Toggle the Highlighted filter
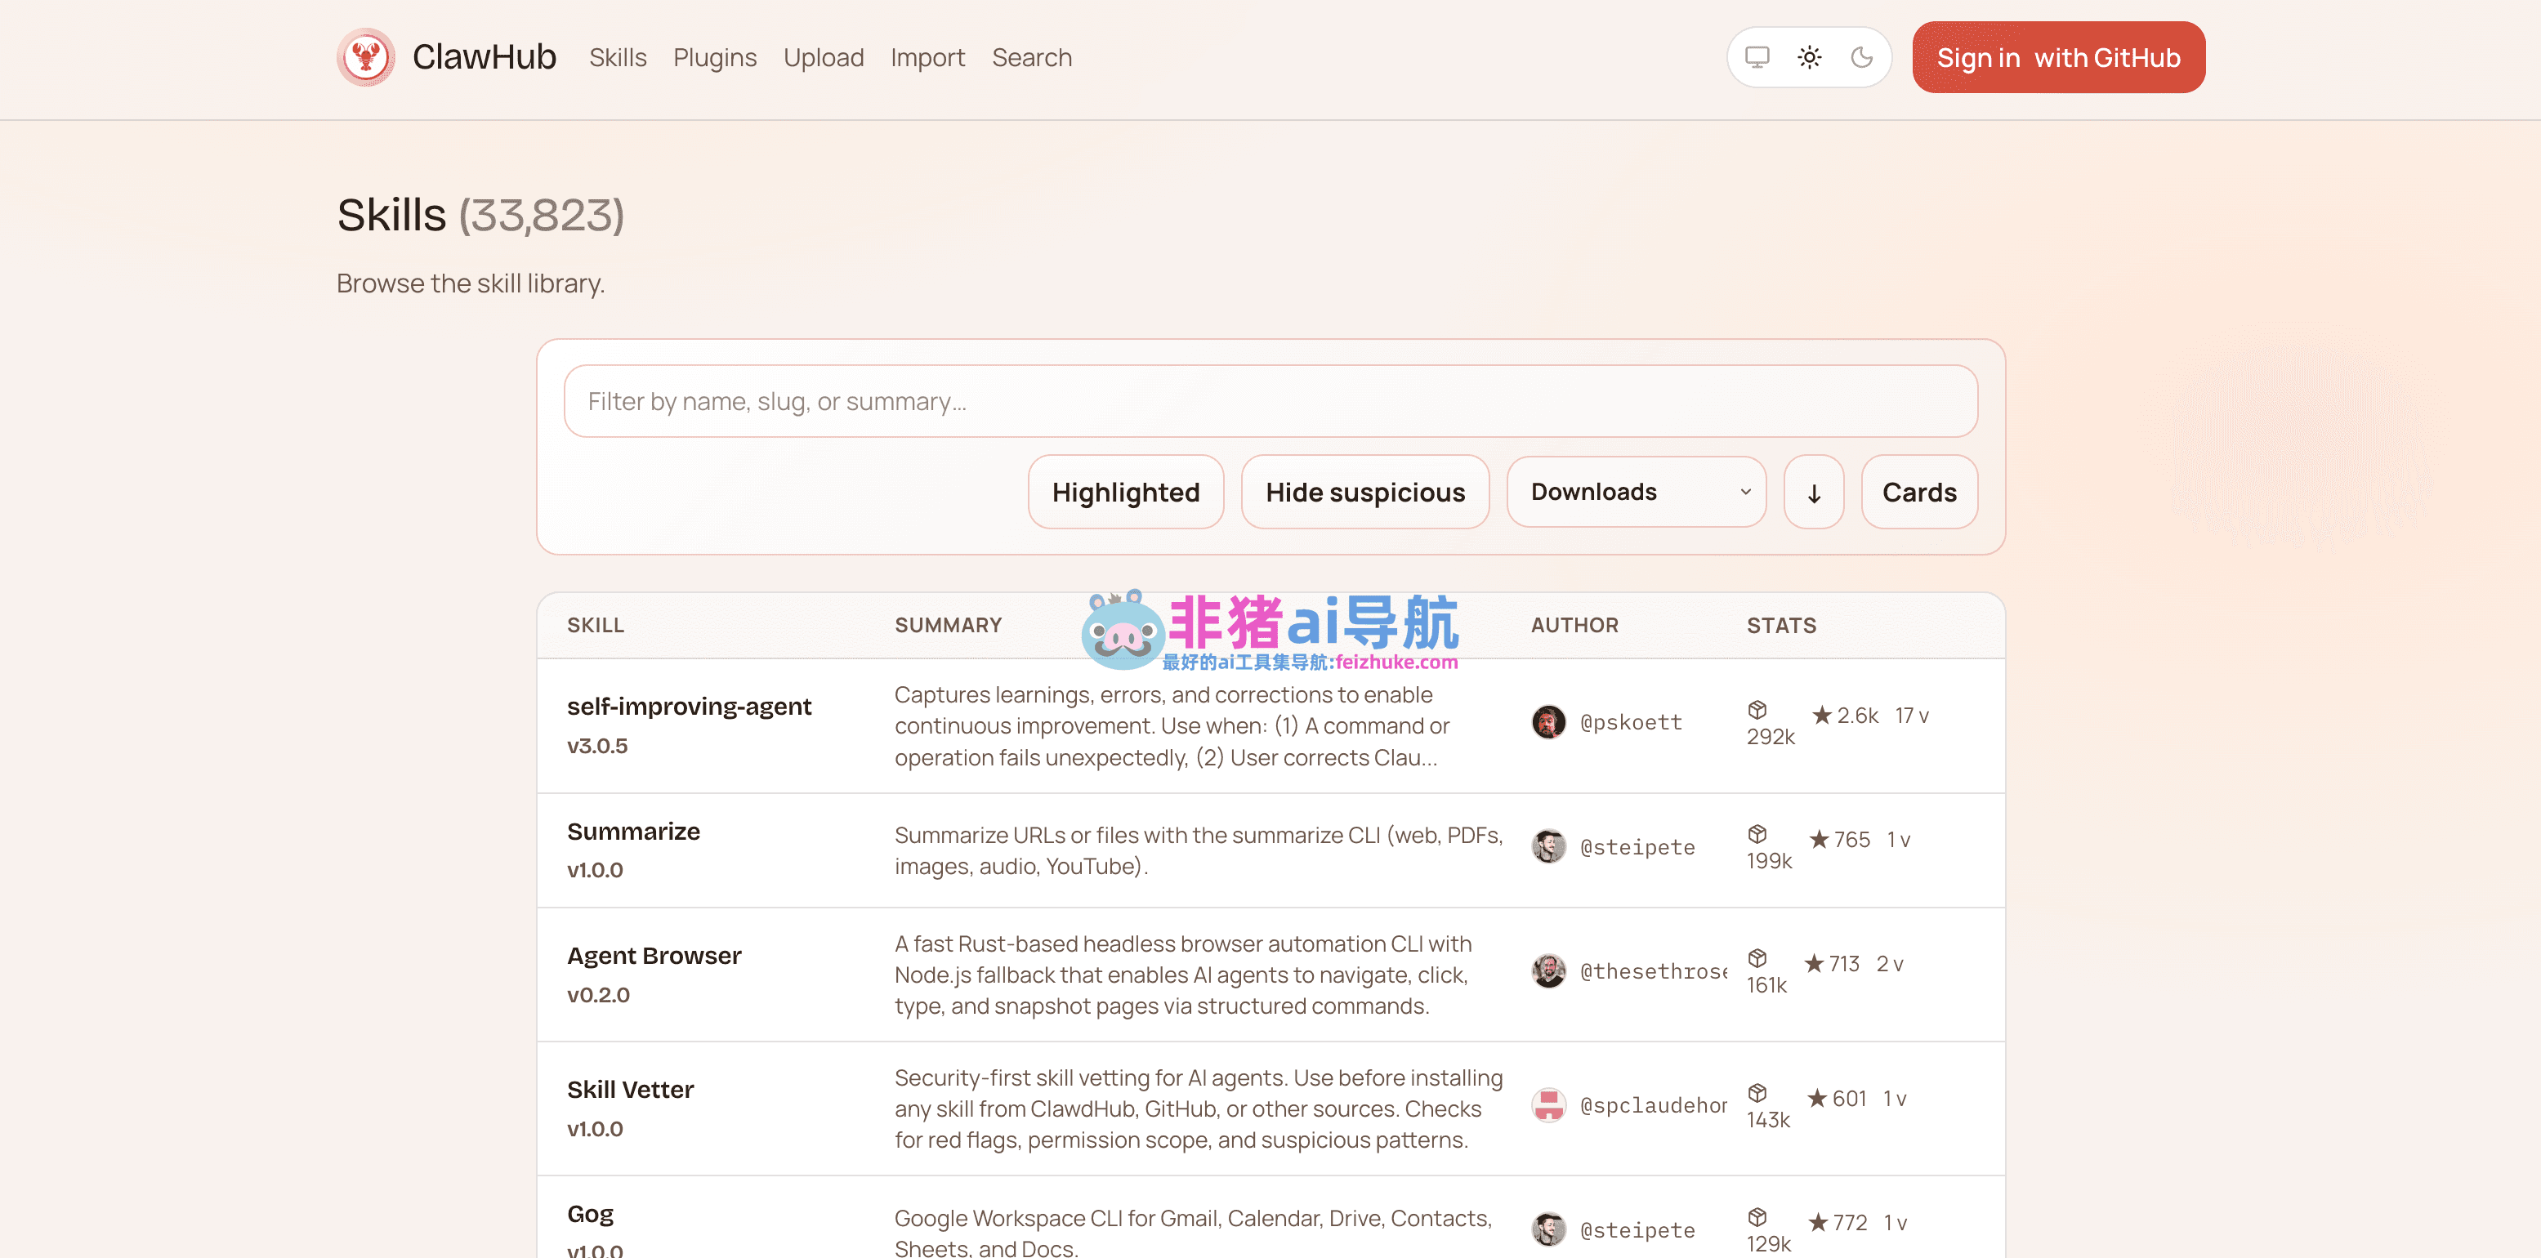The height and width of the screenshot is (1258, 2541). pyautogui.click(x=1126, y=492)
